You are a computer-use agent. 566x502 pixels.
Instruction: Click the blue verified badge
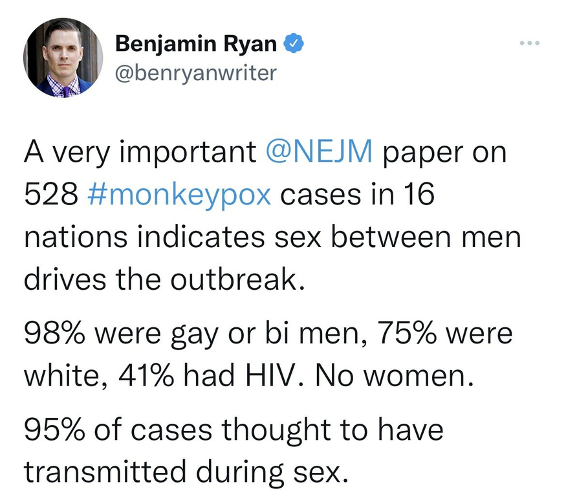[x=293, y=44]
